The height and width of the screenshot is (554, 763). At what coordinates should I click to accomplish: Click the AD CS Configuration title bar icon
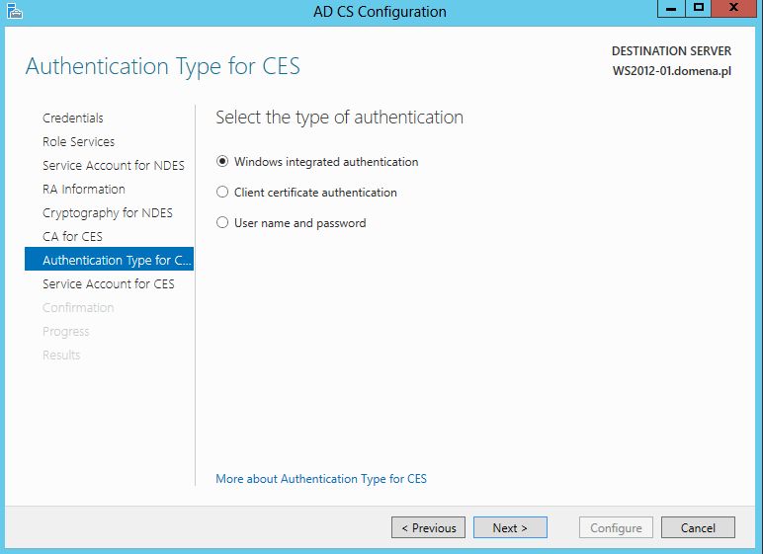pos(15,11)
